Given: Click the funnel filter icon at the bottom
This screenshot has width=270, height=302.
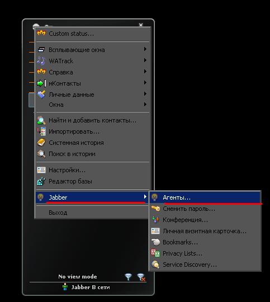Looking at the screenshot, I should 128,277.
